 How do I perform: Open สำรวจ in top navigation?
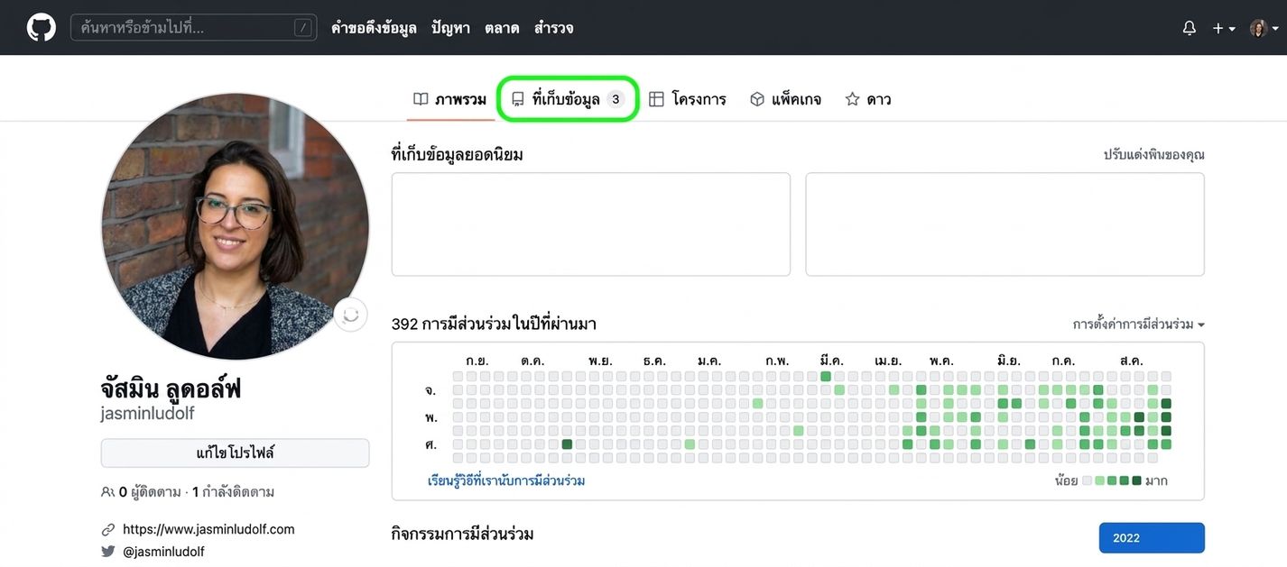tap(553, 28)
